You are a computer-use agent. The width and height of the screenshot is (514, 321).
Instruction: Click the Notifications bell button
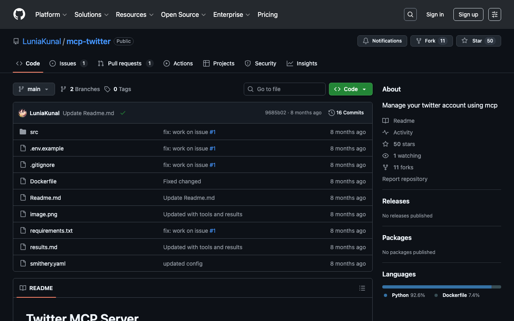(x=382, y=41)
